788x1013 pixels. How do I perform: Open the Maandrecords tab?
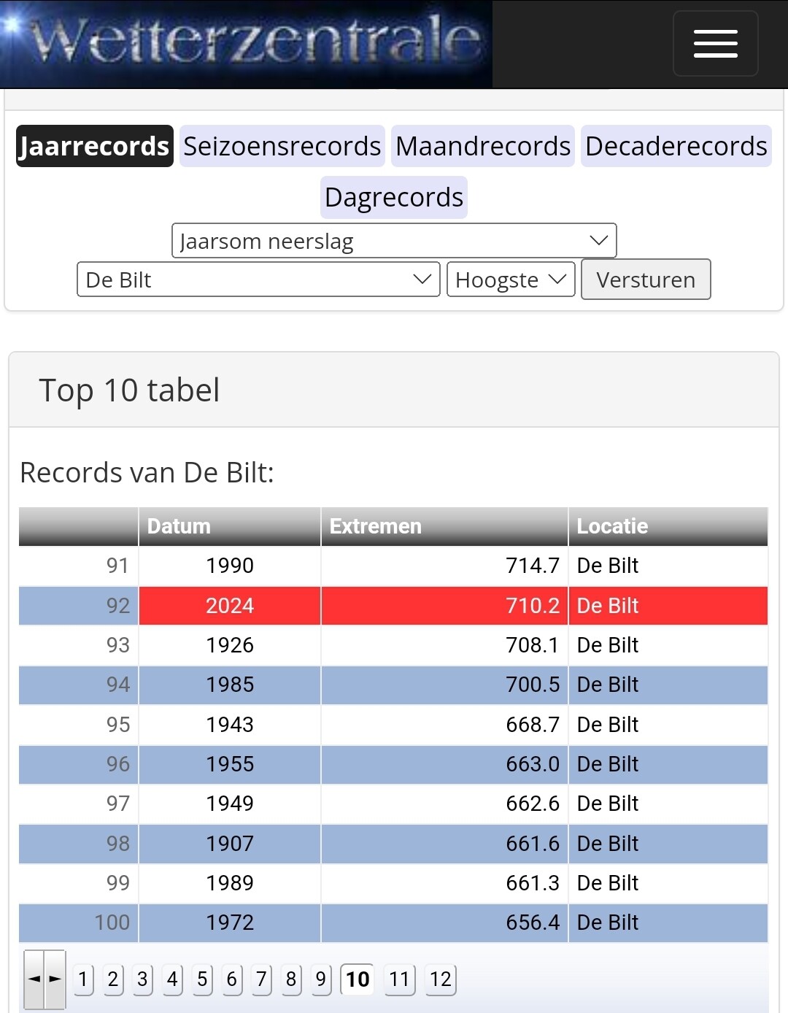coord(482,146)
